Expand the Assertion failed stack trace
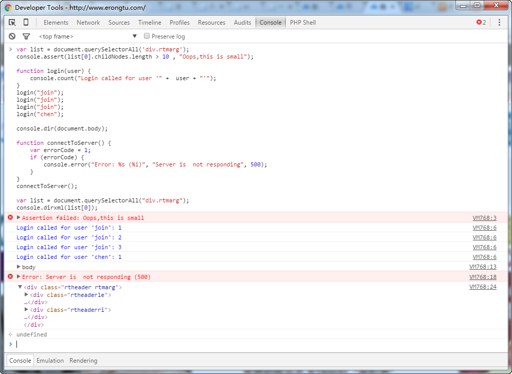Screen dimensions: 512x374 19,217
